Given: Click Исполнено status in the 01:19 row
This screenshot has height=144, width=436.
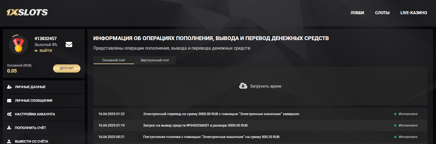Looking at the screenshot, I should tap(408, 125).
